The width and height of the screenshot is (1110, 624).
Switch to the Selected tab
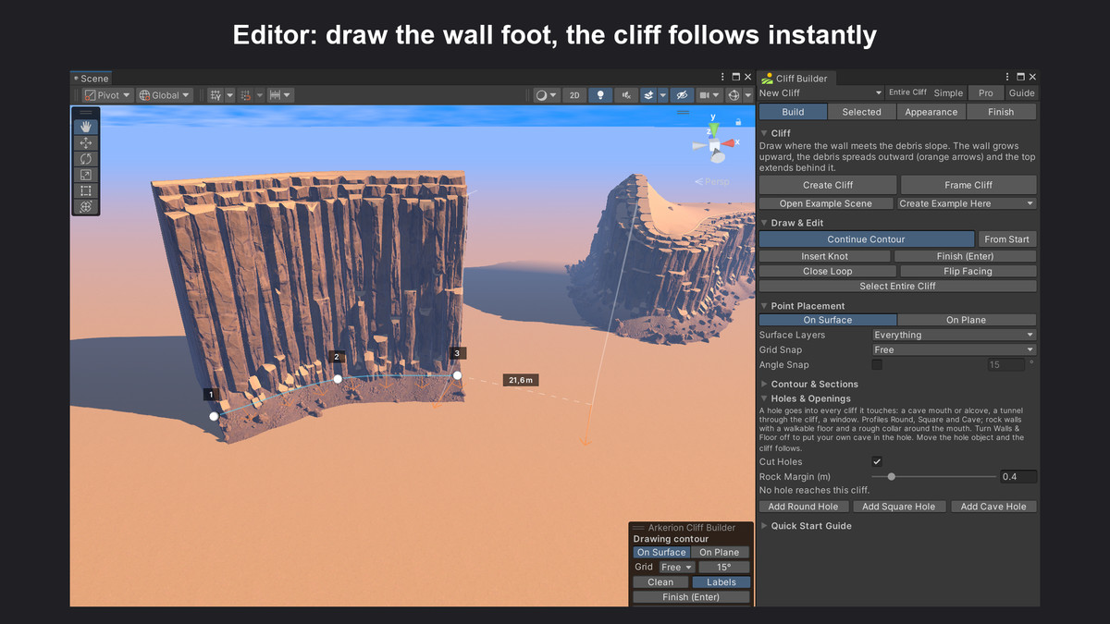[861, 112]
